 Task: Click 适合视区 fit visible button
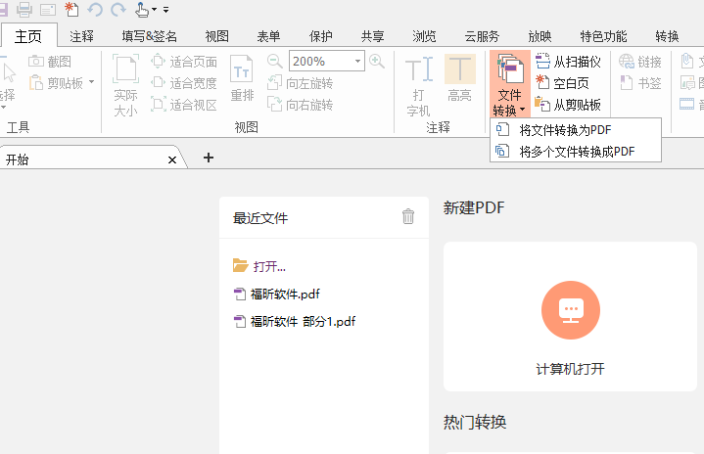click(184, 105)
